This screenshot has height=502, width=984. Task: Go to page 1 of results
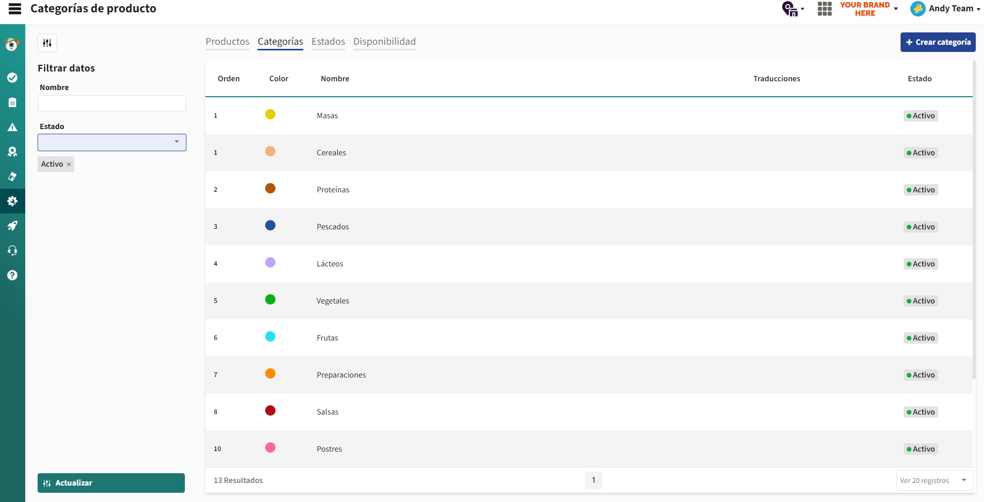pyautogui.click(x=593, y=480)
